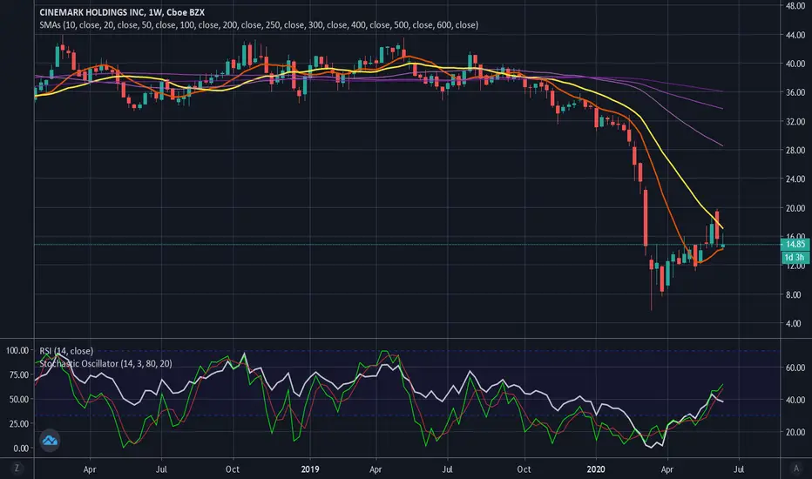Click the 4.00 price axis label
The height and width of the screenshot is (479, 812).
pos(793,323)
